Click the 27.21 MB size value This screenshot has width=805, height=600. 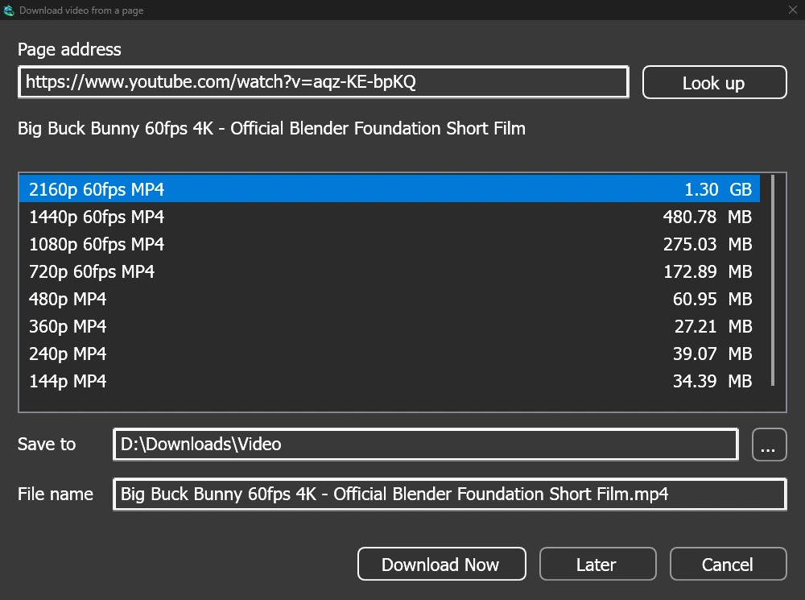[x=713, y=326]
